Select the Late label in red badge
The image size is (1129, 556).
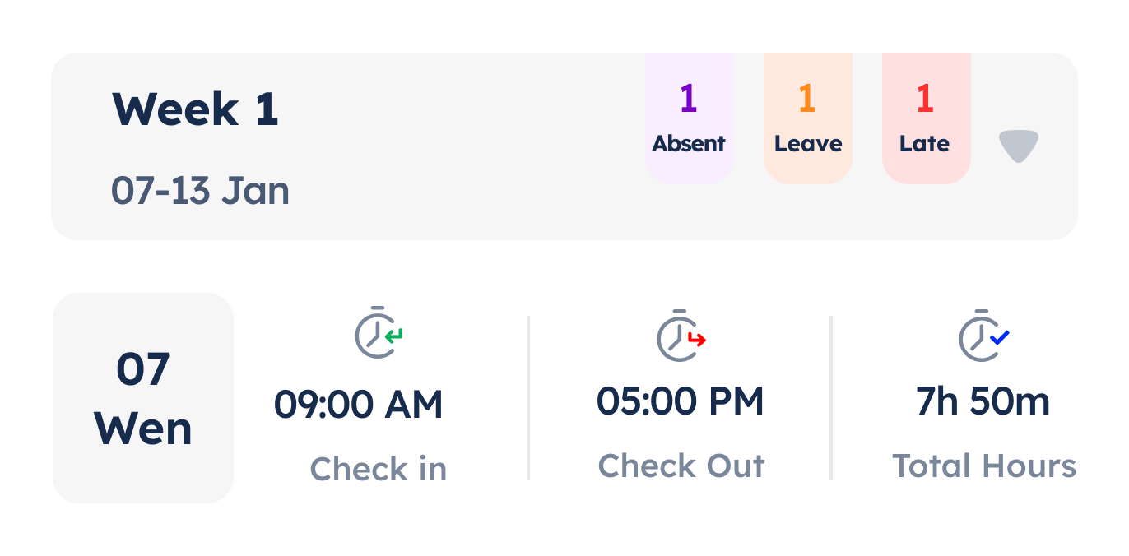925,144
